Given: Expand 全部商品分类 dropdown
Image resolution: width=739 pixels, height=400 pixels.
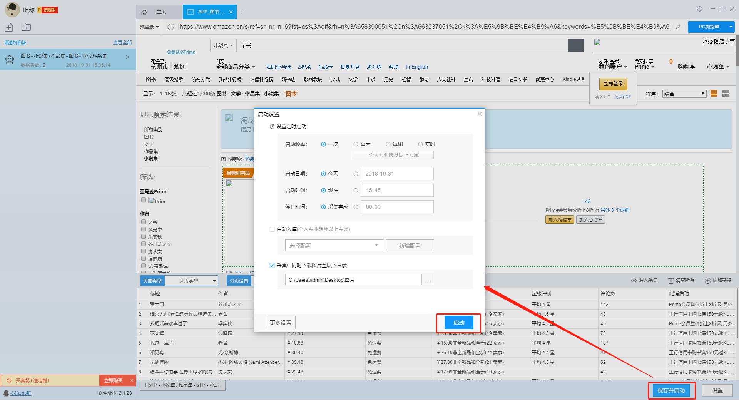Looking at the screenshot, I should tap(235, 67).
